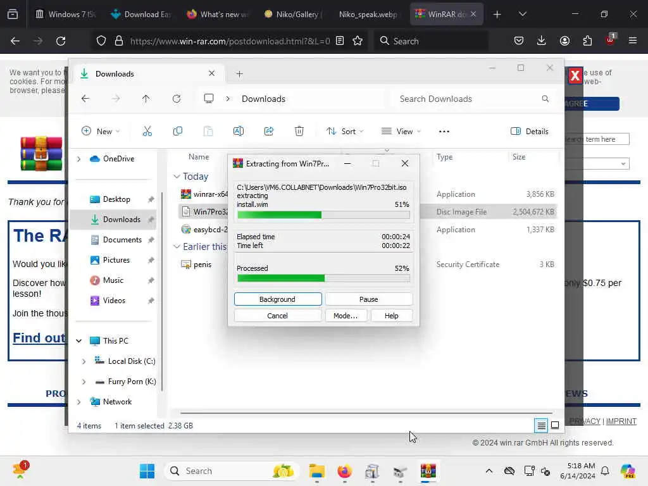Expand Local Disk (C:) node
This screenshot has width=648, height=486.
pyautogui.click(x=84, y=361)
